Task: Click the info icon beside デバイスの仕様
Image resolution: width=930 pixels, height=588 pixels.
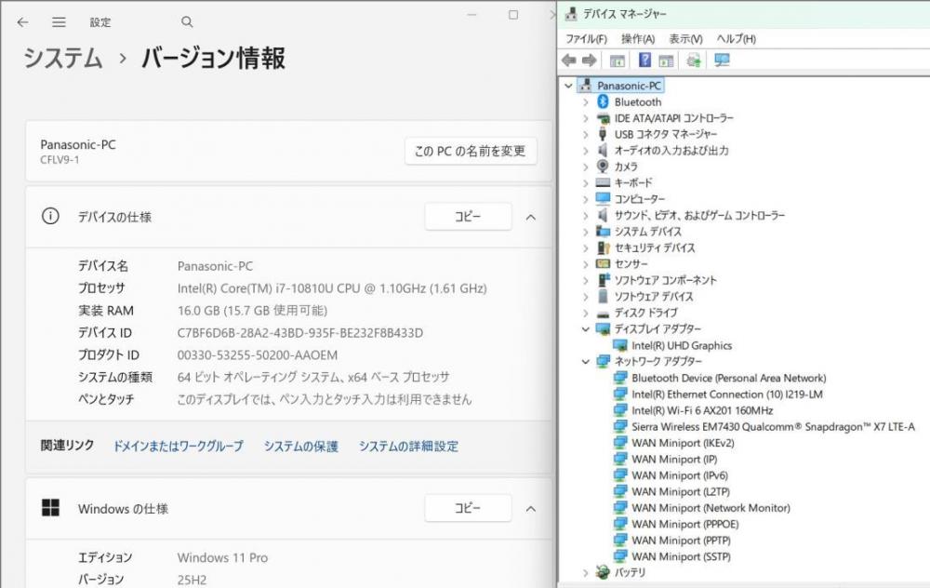Action: click(50, 216)
